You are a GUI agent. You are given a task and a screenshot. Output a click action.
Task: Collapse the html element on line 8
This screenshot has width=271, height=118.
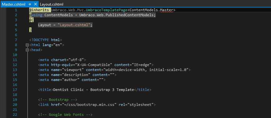(27, 45)
